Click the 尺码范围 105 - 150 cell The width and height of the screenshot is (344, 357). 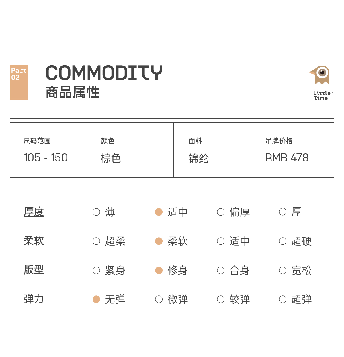(48, 150)
